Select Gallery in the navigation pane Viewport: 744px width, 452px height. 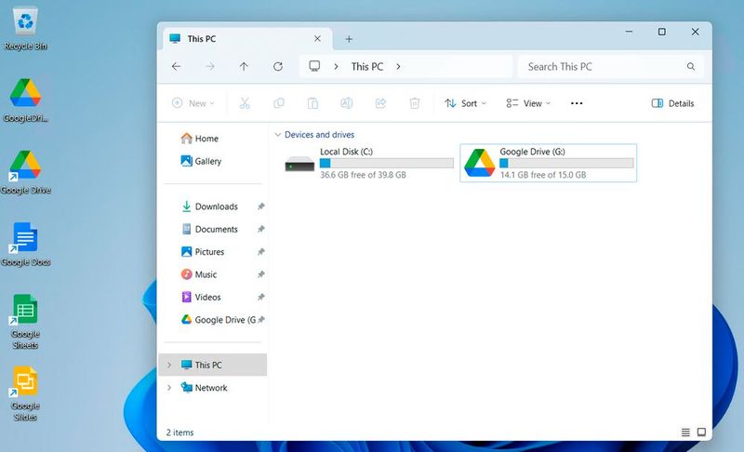click(201, 161)
